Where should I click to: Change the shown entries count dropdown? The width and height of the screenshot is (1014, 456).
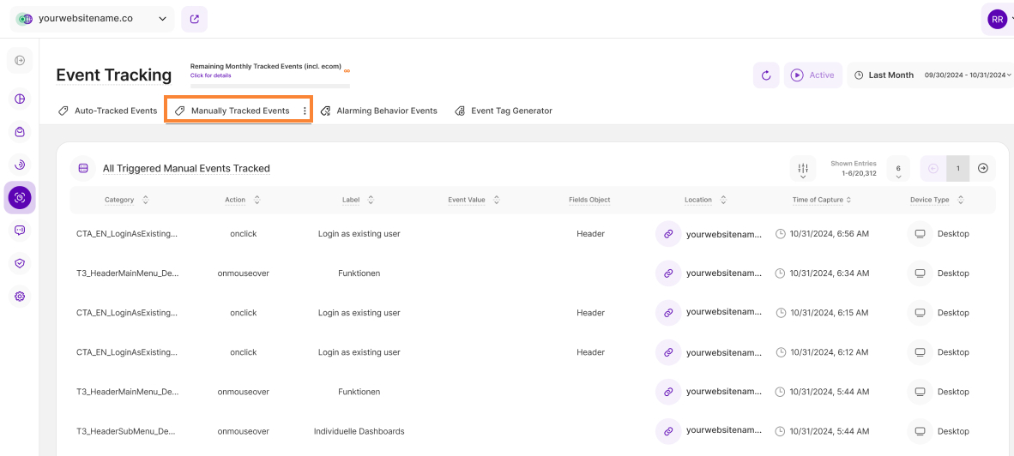tap(897, 169)
